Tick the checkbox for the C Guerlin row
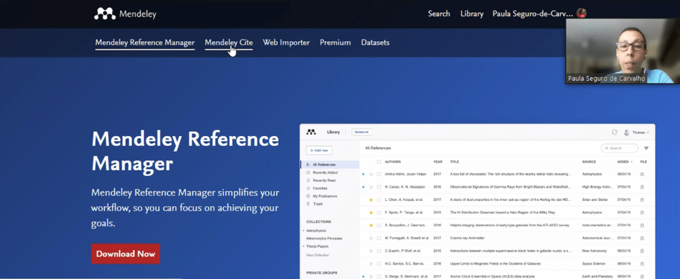This screenshot has height=279, width=680. coord(379,251)
